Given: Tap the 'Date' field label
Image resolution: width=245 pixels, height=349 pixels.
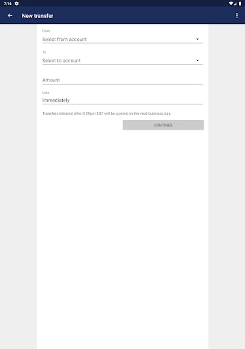Looking at the screenshot, I should 46,93.
